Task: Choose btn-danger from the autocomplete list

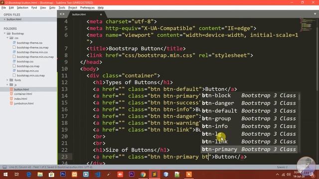Action: pyautogui.click(x=249, y=103)
